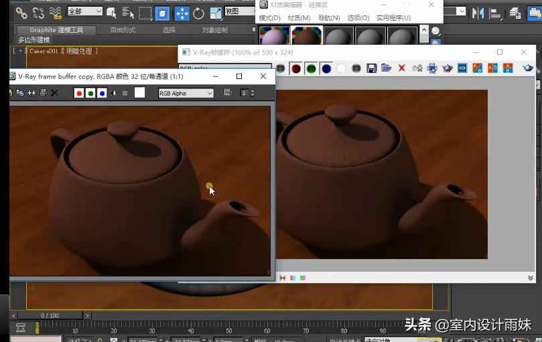
Task: Toggle red channel in frame buffer copy
Action: pos(79,93)
